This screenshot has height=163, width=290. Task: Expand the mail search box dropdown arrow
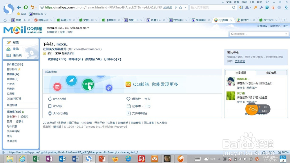pos(286,34)
